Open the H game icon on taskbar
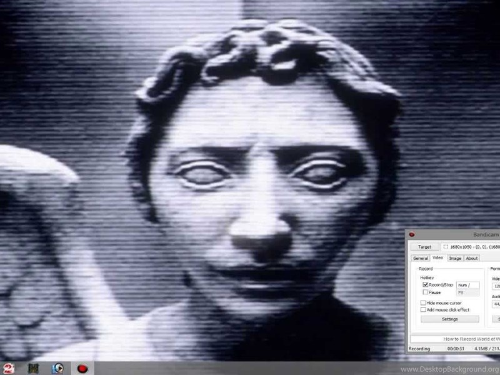 (x=33, y=368)
